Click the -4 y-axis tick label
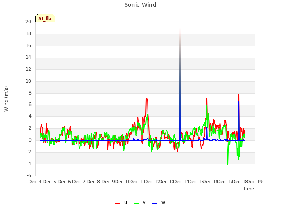 (x=29, y=164)
